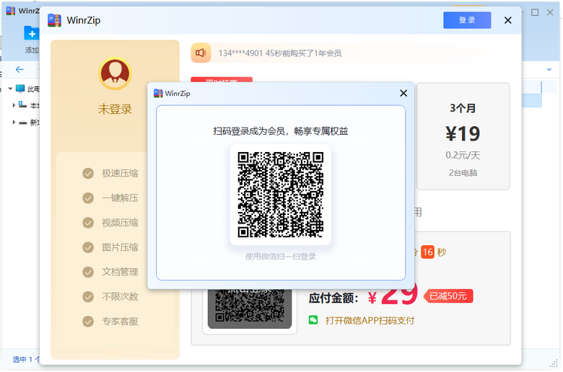
Task: Open the address dropdown arrow in background window
Action: pyautogui.click(x=549, y=70)
